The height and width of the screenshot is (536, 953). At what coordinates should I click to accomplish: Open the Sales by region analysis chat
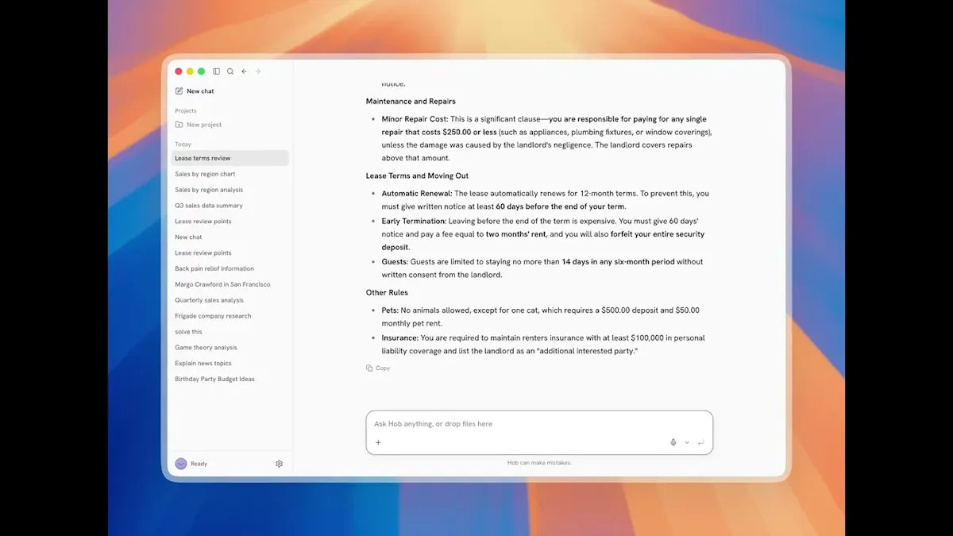click(x=230, y=190)
